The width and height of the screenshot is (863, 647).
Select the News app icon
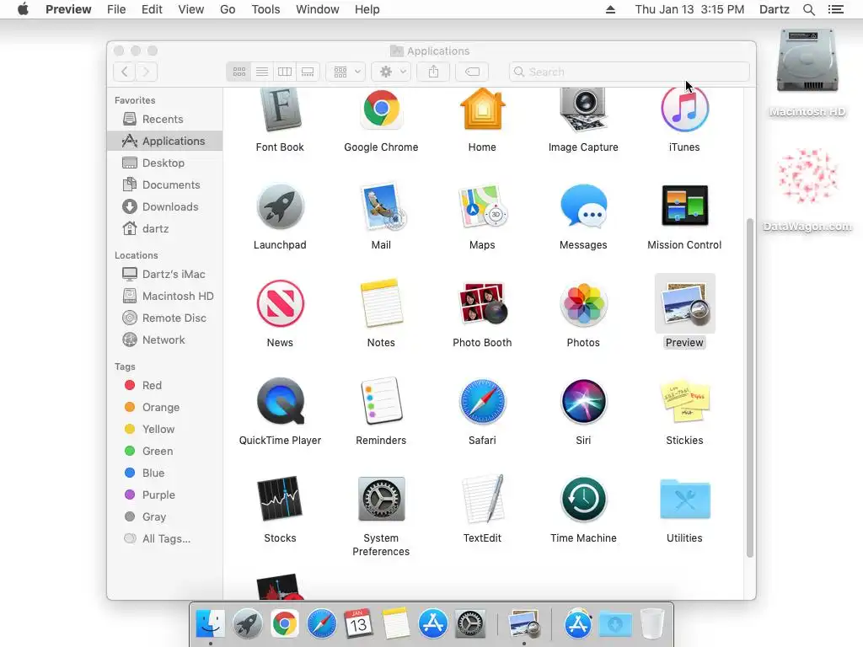[280, 303]
